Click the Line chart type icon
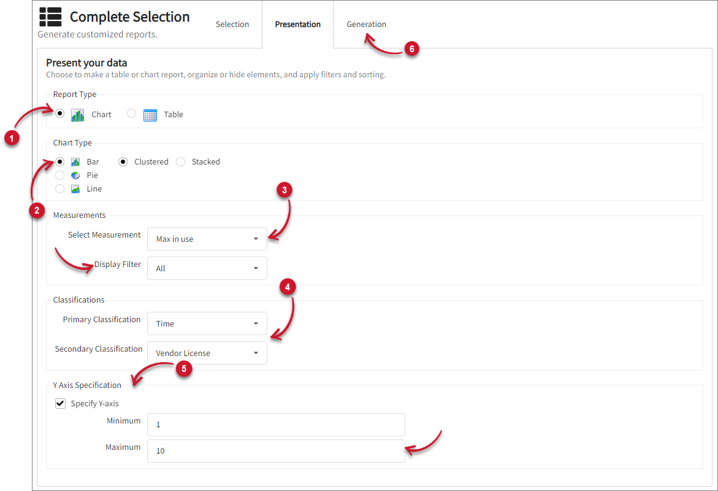718x491 pixels. point(75,189)
